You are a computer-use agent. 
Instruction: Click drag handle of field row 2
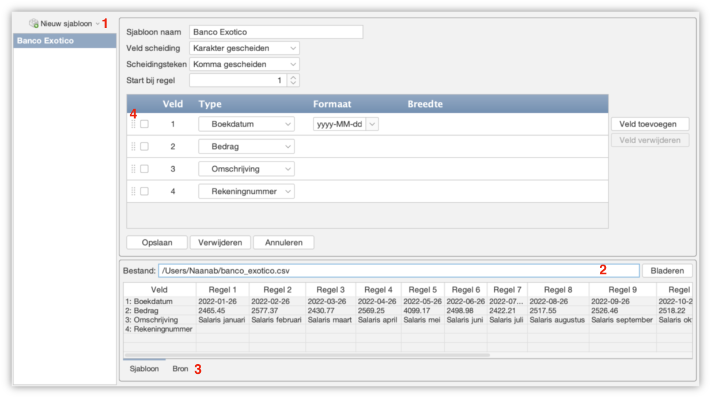tap(134, 147)
